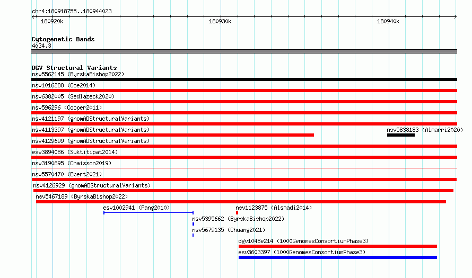
Task: Click the nsv4126929 (gnomADStructuralVariants) label
Action: click(x=92, y=185)
